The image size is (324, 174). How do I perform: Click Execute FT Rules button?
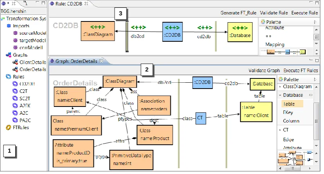tap(301, 71)
